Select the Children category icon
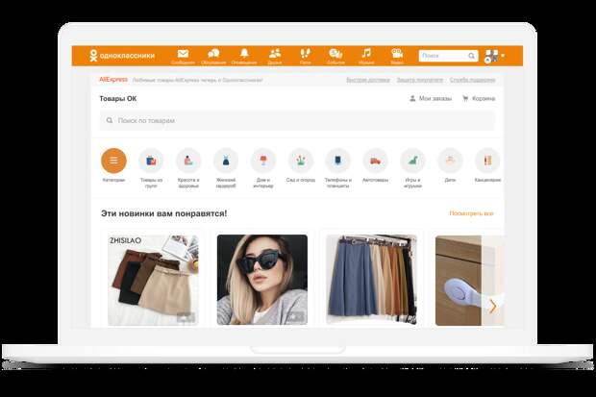 (450, 161)
